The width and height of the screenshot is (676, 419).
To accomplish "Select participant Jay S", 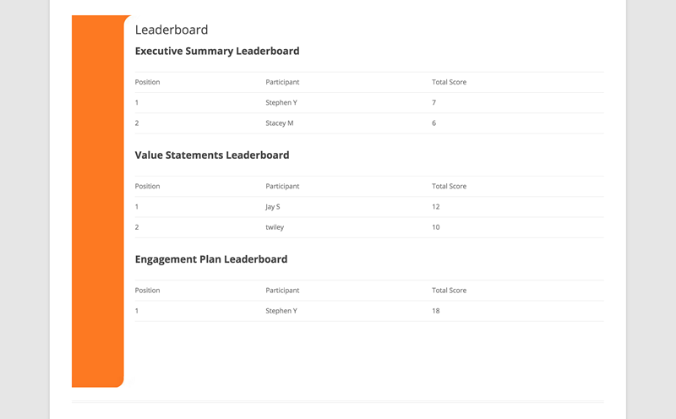I will pyautogui.click(x=272, y=207).
